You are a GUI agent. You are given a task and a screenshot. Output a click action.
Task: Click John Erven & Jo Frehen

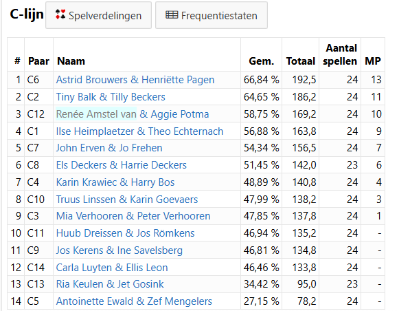point(109,148)
